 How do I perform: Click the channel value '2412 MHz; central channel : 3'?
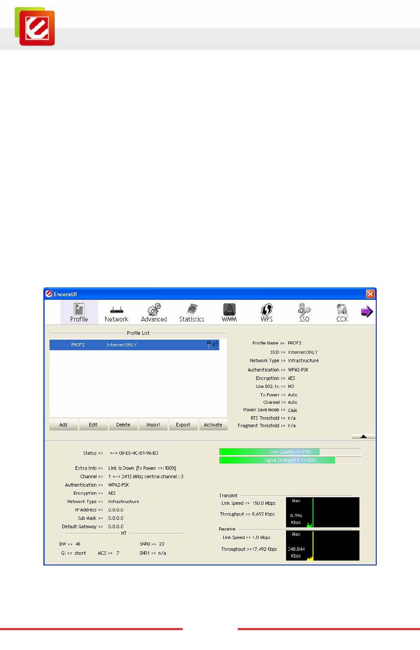click(153, 476)
